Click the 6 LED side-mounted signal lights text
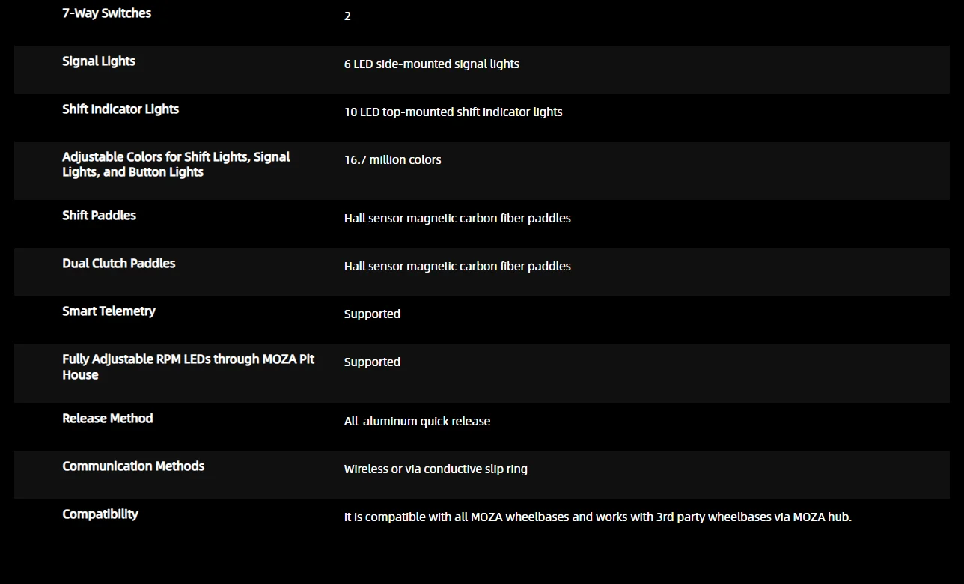Screen dimensions: 964x584 [432, 64]
